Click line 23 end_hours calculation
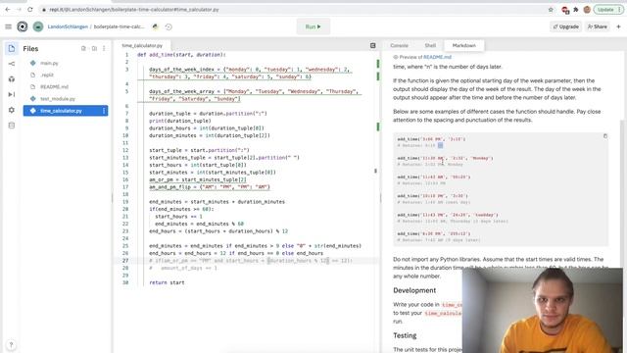The height and width of the screenshot is (353, 627). tap(218, 231)
